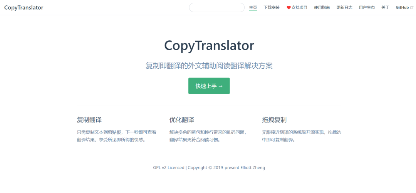This screenshot has width=416, height=193.
Task: Click the external-link icon beside GitHub
Action: click(412, 8)
